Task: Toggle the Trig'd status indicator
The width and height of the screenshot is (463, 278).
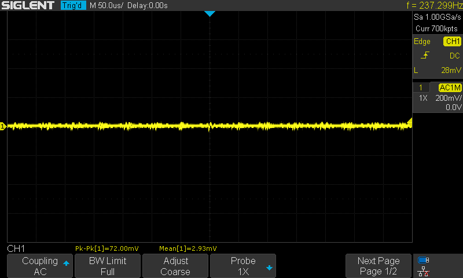Action: pyautogui.click(x=73, y=6)
